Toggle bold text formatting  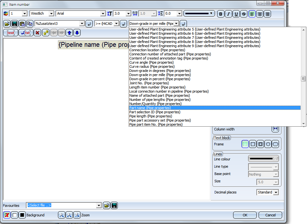tap(221, 14)
